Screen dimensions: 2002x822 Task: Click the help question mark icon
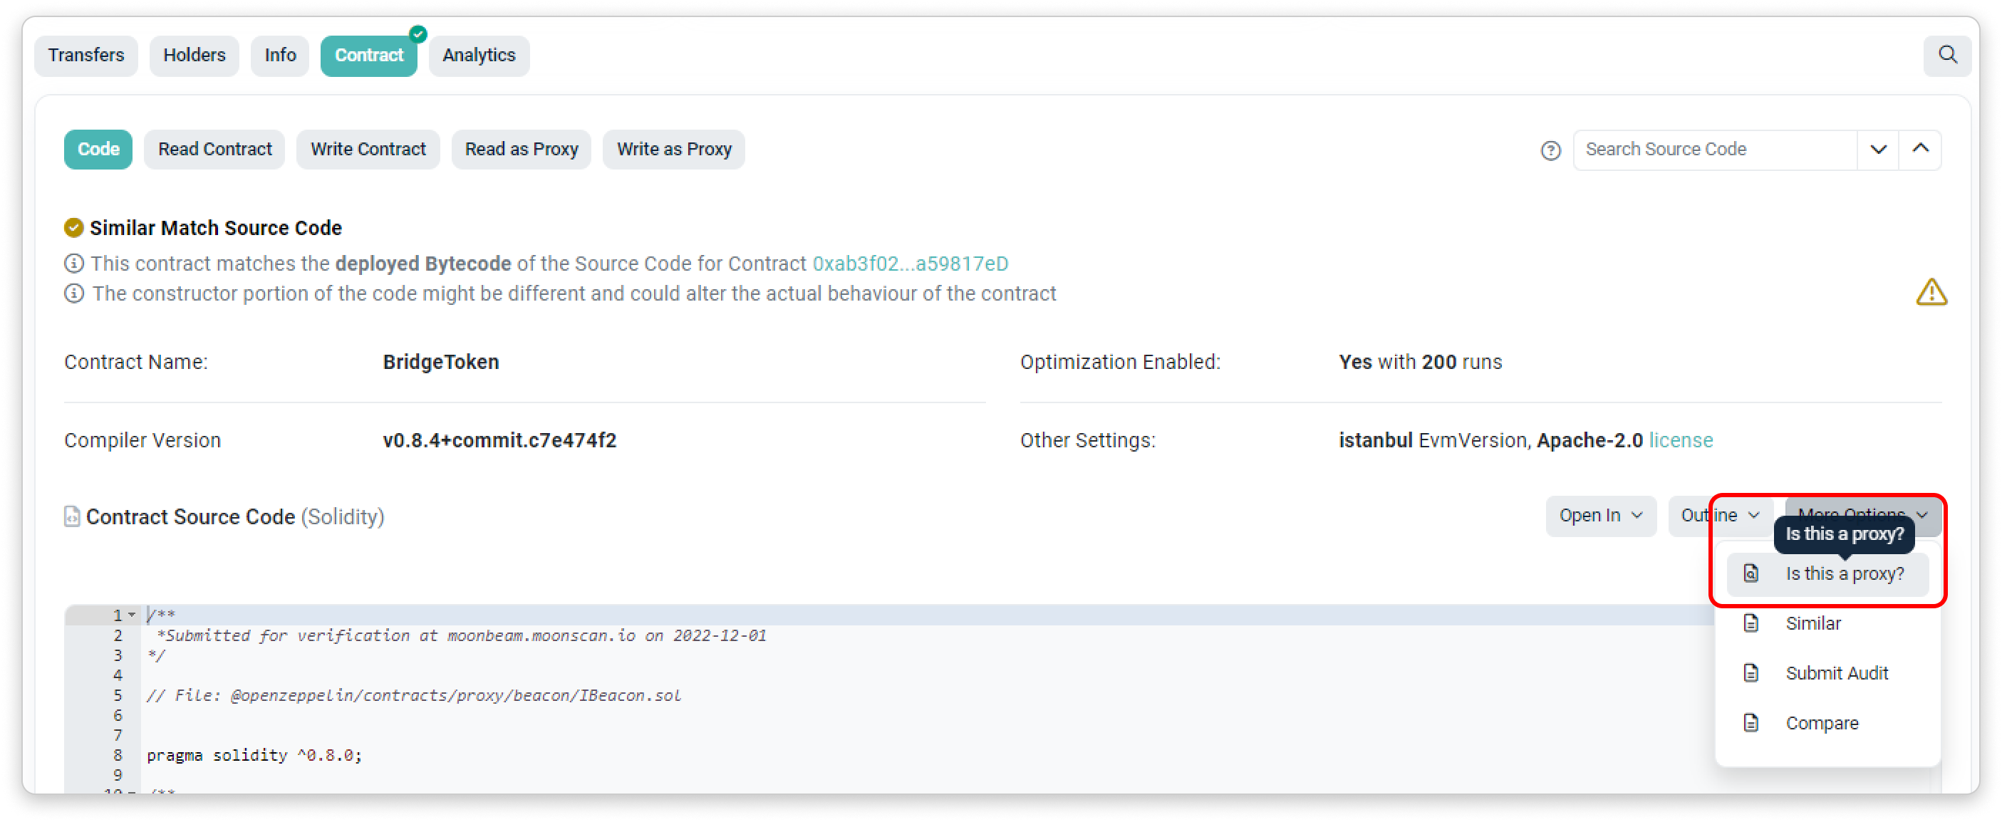1550,150
